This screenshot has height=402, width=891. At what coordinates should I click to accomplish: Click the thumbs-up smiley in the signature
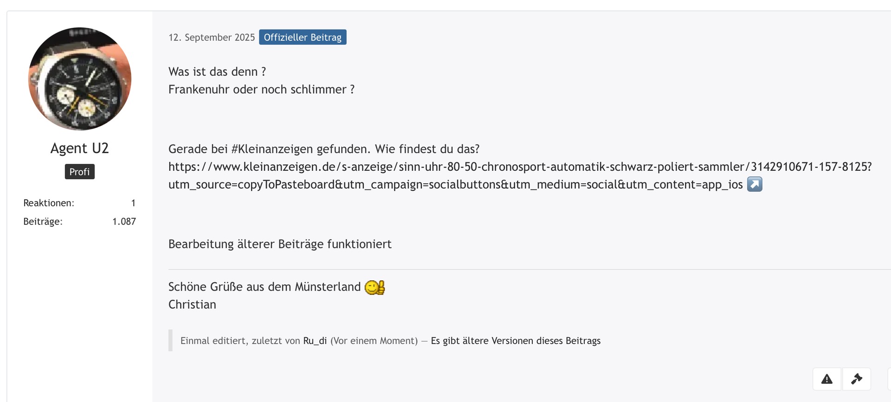point(374,287)
